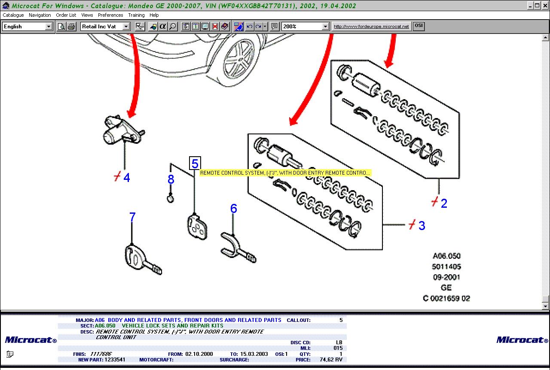Open the Navigation menu
Image resolution: width=550 pixels, height=370 pixels.
pyautogui.click(x=40, y=15)
